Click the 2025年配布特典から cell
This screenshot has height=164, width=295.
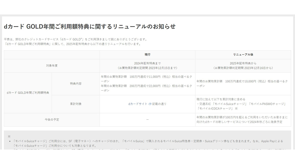pos(243,66)
